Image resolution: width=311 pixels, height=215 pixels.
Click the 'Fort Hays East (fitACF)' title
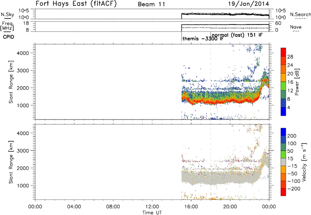tap(76, 4)
